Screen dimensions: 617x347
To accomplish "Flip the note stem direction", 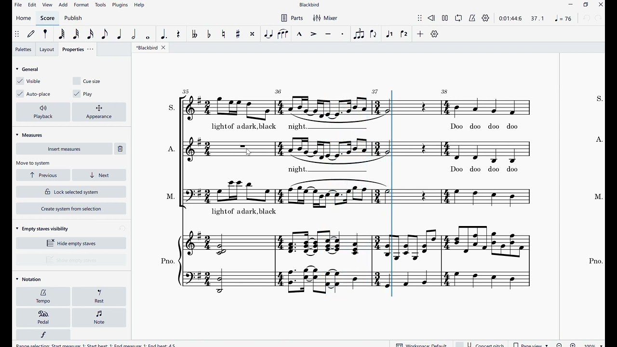I will click(373, 34).
